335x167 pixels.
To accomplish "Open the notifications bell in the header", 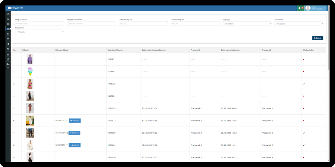I will 299,8.
